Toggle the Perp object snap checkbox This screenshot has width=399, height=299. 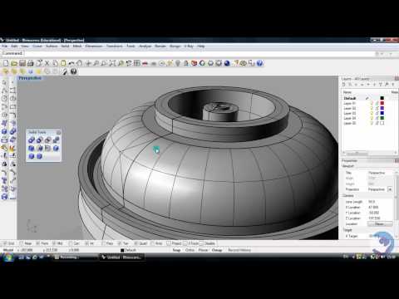(103, 243)
